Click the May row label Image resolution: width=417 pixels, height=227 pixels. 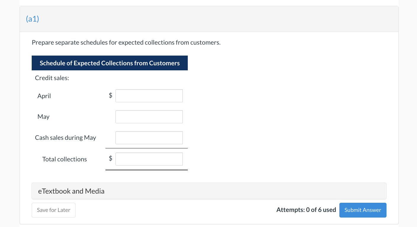point(44,117)
